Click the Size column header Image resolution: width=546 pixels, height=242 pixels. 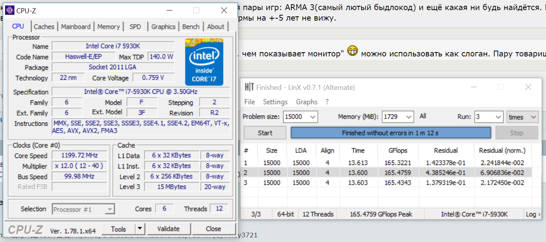272,150
